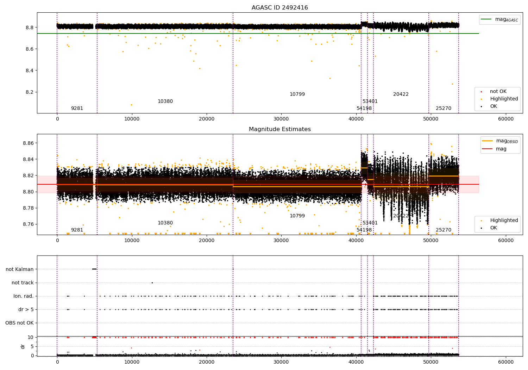Click x-axis tick 20000 in bottom plot
Image resolution: width=528 pixels, height=370 pixels.
[207, 362]
